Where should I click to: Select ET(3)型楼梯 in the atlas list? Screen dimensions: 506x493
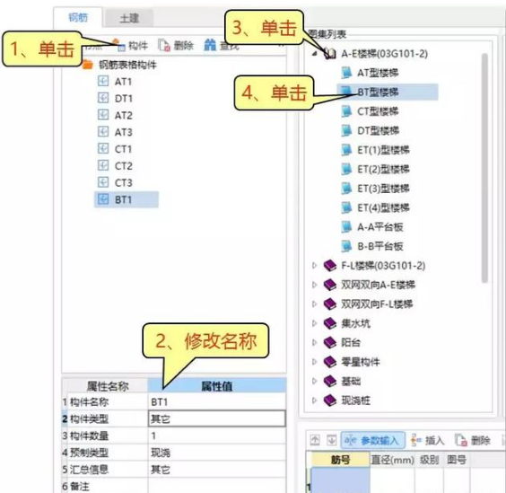point(383,189)
